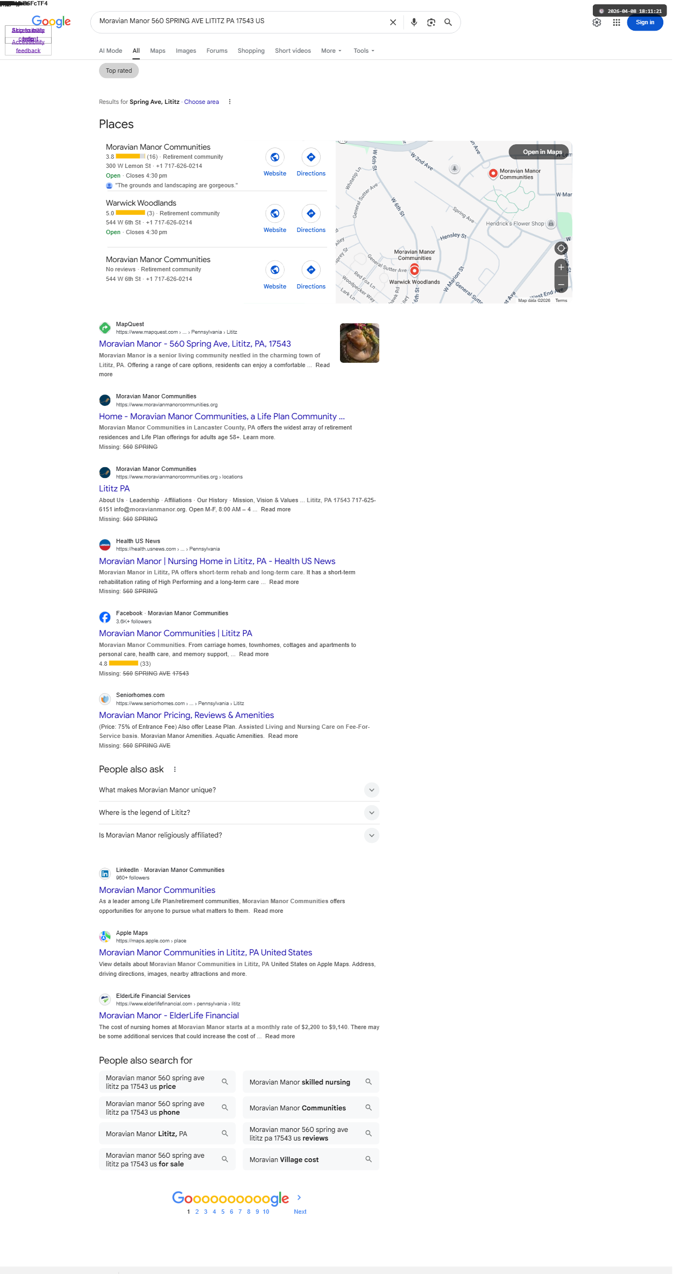Screen dimensions: 680x1274
Task: Switch to the Images tab
Action: [186, 51]
